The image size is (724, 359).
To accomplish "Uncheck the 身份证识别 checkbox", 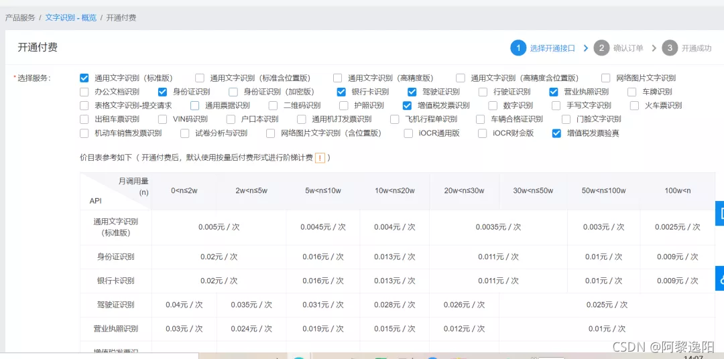I will pos(162,92).
